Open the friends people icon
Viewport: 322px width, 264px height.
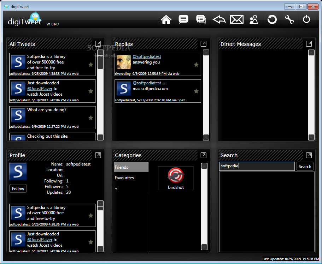pyautogui.click(x=254, y=19)
